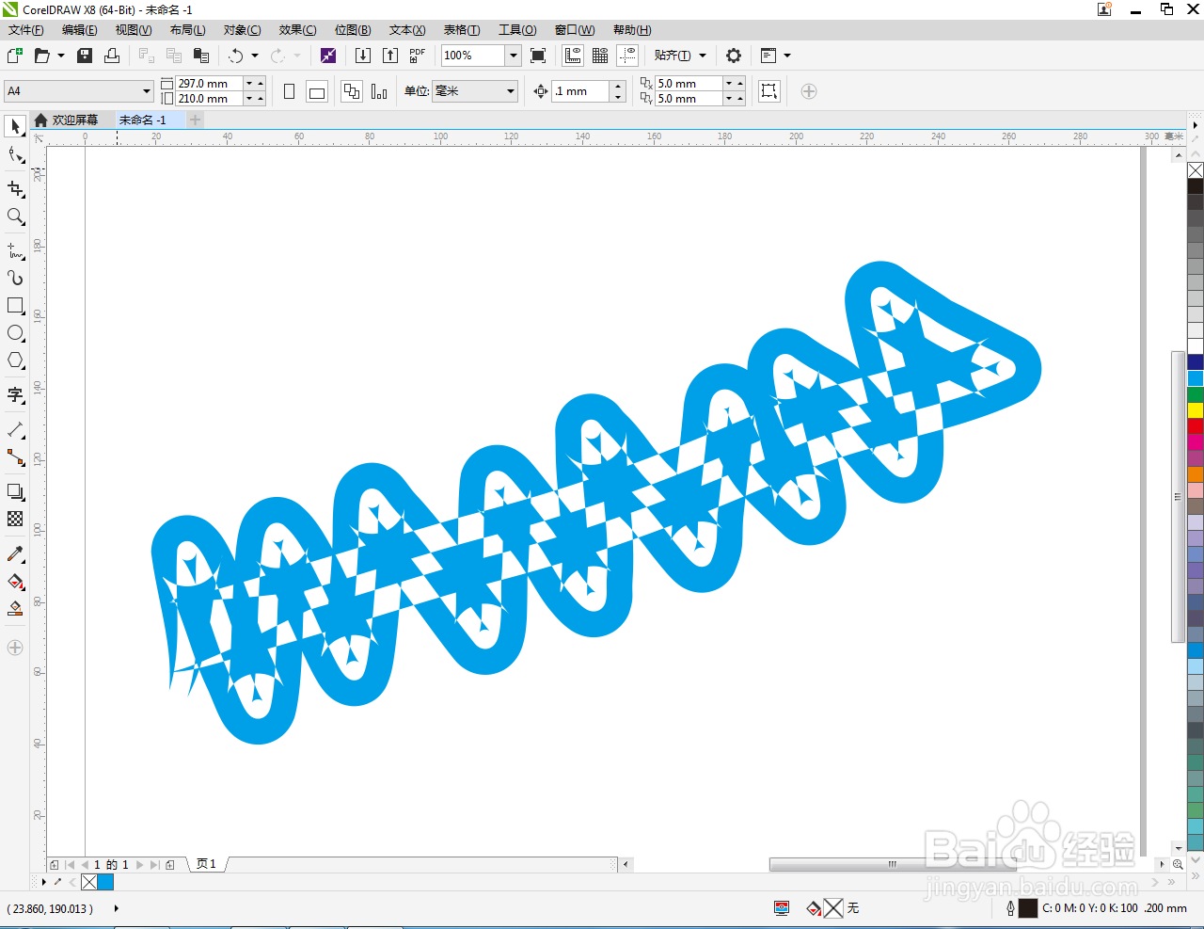
Task: Expand the application launcher dropdown arrow
Action: [787, 56]
